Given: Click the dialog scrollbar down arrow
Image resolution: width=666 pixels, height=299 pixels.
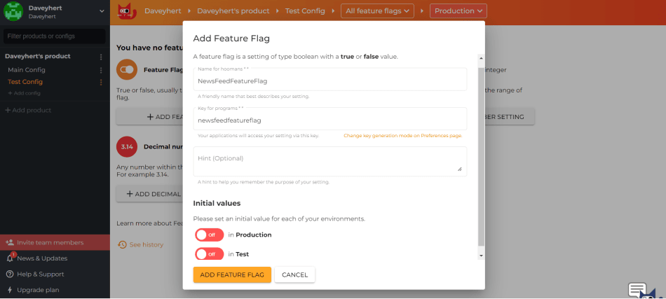Looking at the screenshot, I should [481, 256].
